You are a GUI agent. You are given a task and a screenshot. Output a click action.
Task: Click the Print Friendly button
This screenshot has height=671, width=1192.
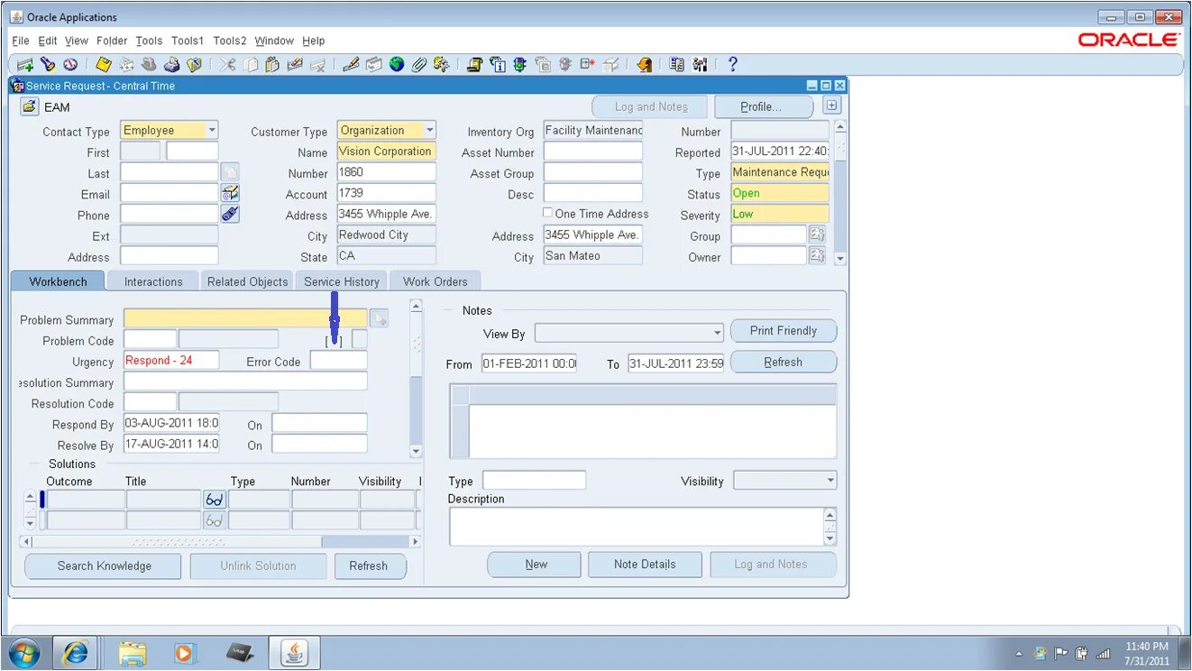(x=784, y=331)
